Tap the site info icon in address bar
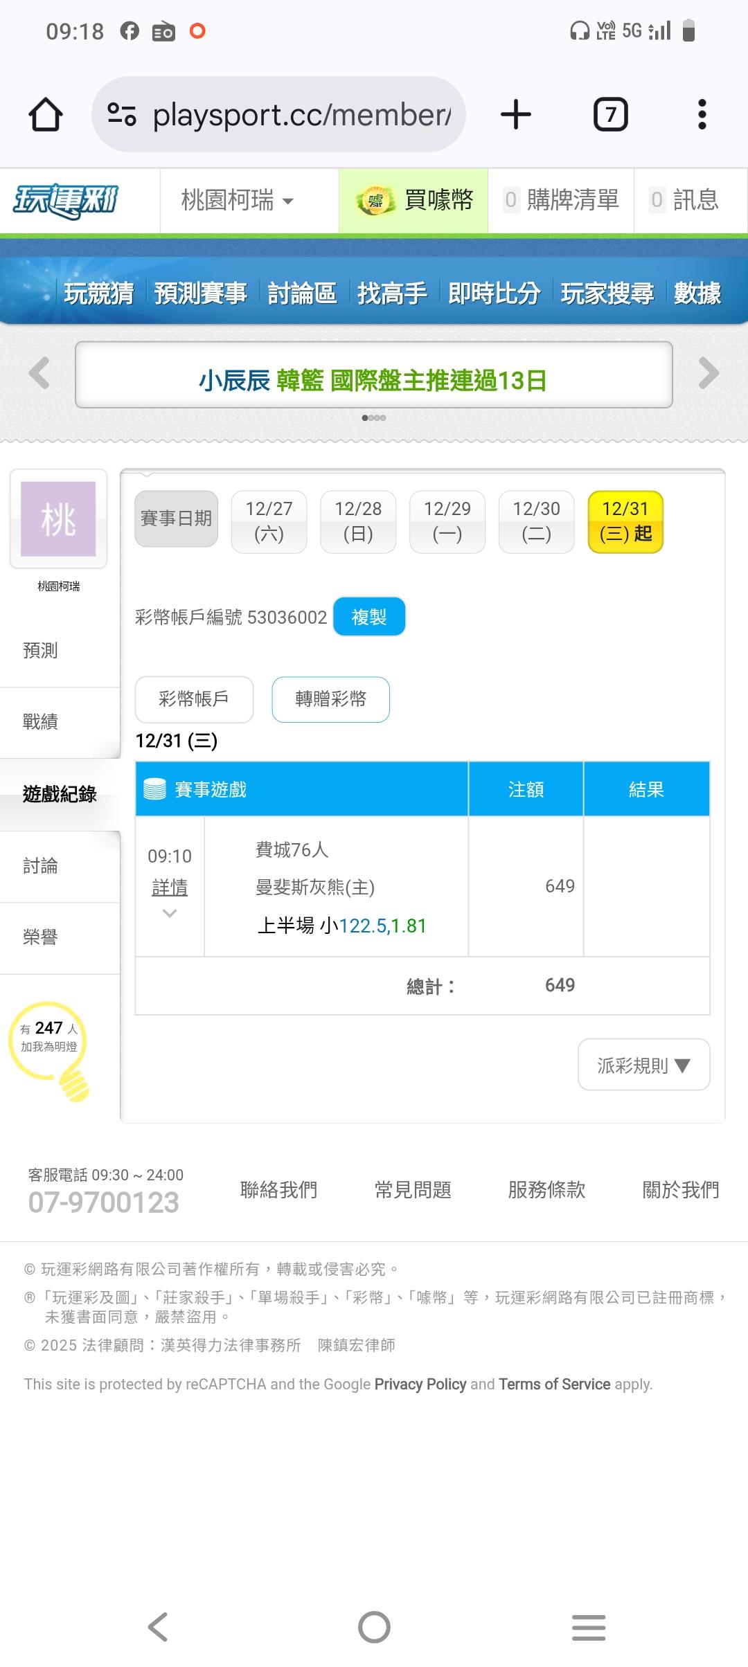This screenshot has height=1667, width=748. [x=122, y=114]
